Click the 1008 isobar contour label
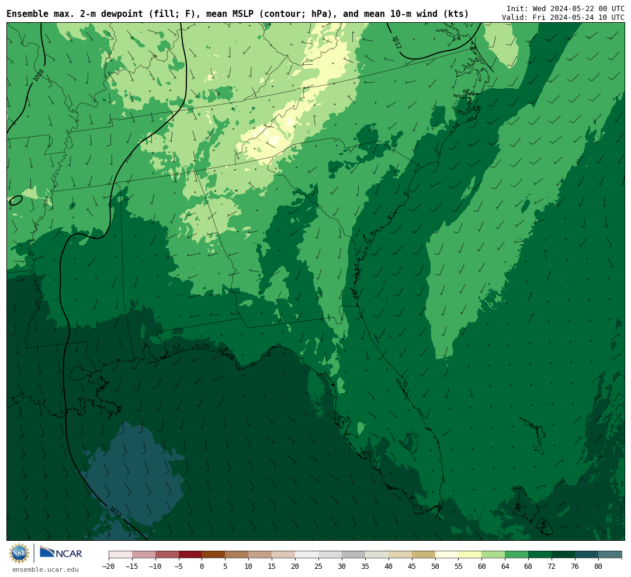 [x=38, y=75]
